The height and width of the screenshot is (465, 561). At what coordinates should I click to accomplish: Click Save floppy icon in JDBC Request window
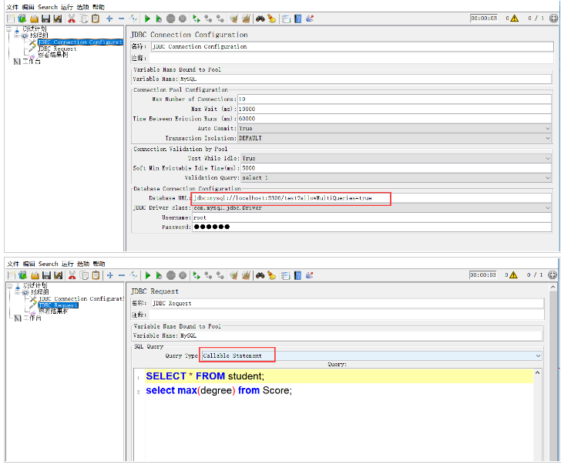click(46, 275)
